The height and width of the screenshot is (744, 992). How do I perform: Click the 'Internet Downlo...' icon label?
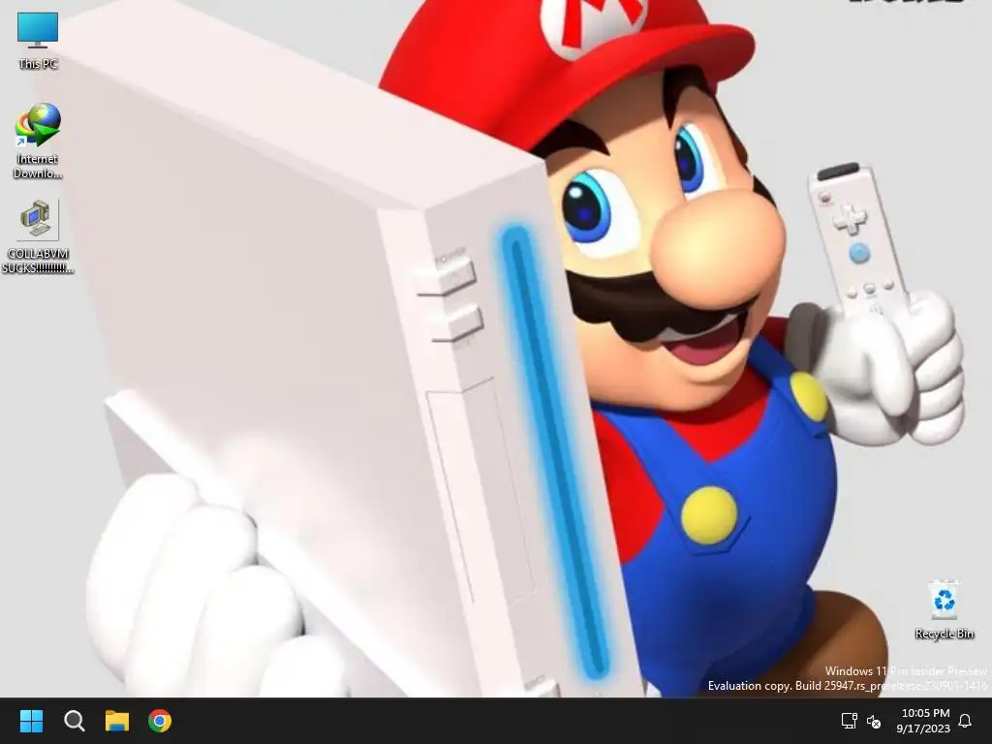(x=38, y=166)
